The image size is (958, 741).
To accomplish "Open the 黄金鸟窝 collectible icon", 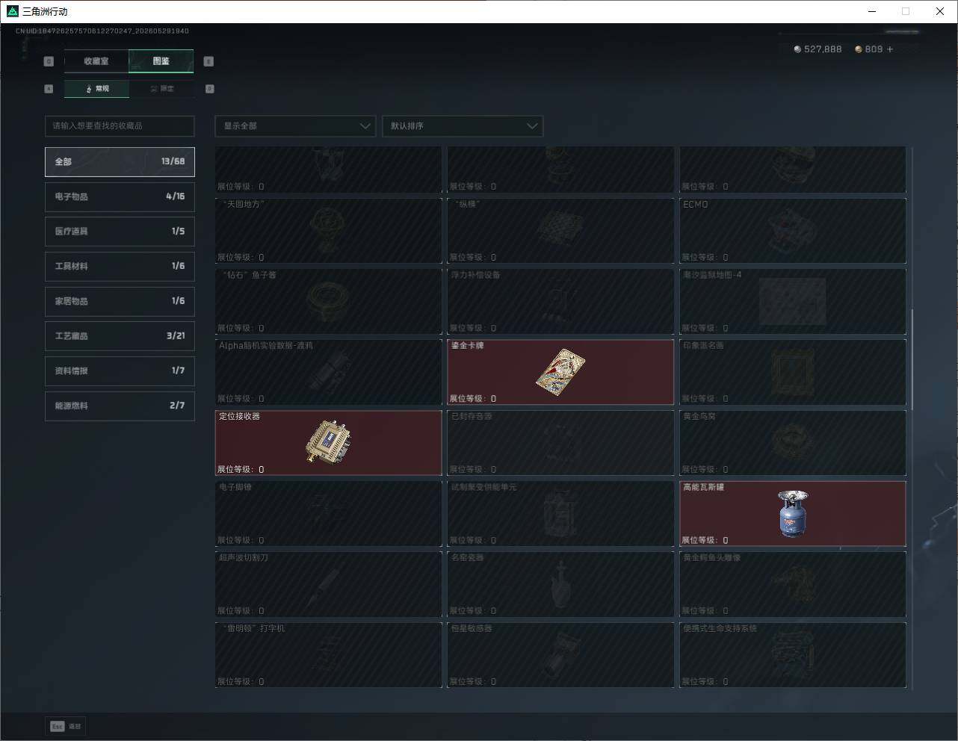I will pos(792,441).
